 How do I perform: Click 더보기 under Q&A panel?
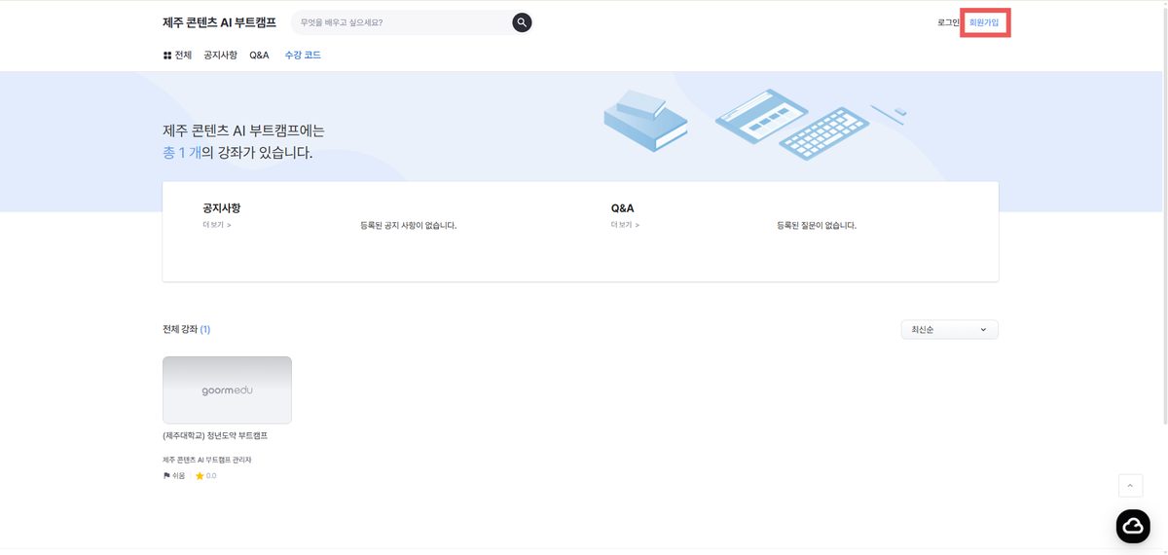625,225
